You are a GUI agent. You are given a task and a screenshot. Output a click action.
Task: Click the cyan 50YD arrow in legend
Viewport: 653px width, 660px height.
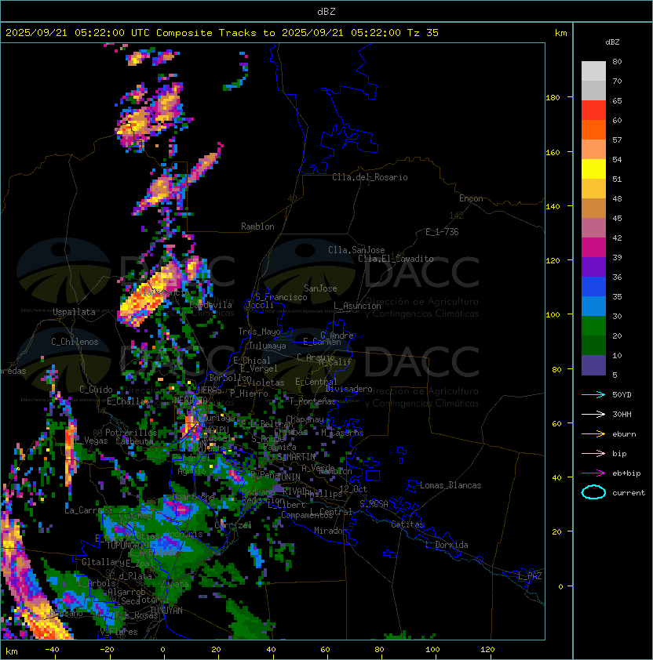(593, 394)
